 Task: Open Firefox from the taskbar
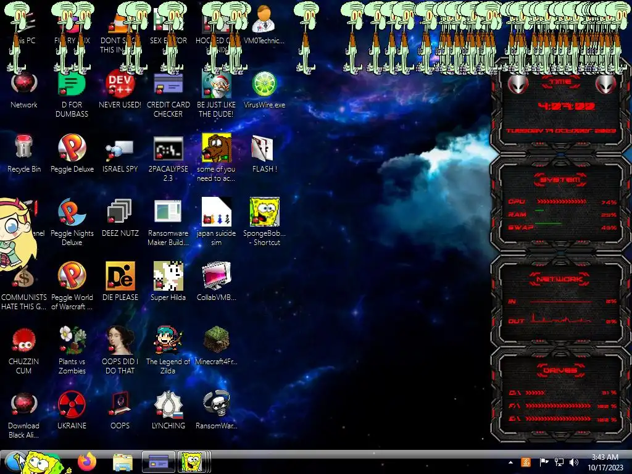tap(86, 462)
